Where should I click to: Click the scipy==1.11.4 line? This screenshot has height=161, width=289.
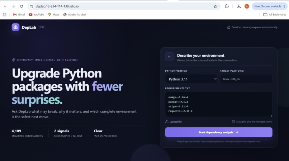coord(178,106)
